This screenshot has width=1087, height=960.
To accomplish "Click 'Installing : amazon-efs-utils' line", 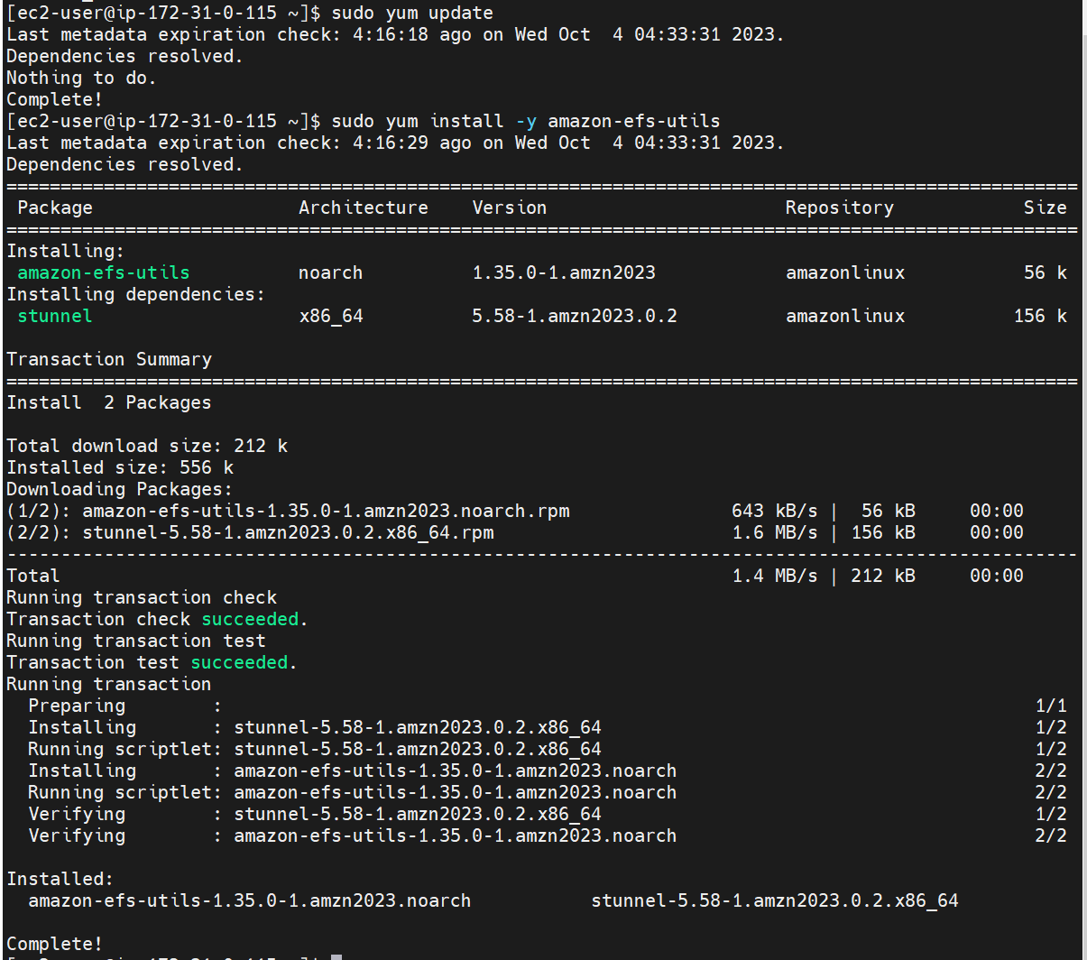I will [548, 771].
